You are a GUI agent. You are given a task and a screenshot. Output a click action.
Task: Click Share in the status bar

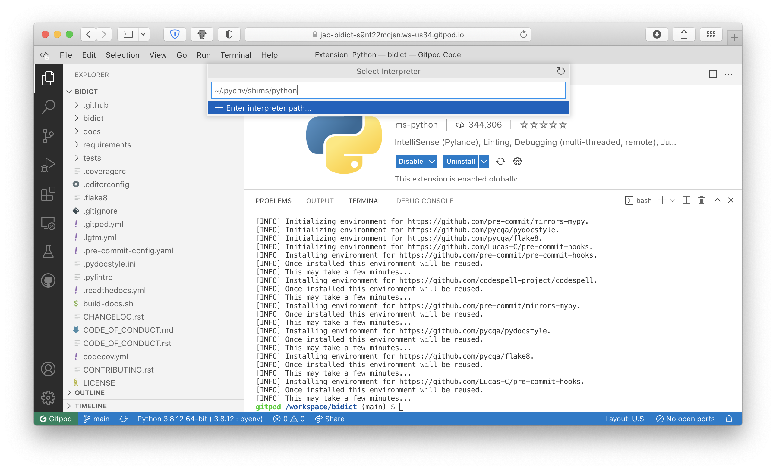(x=330, y=419)
